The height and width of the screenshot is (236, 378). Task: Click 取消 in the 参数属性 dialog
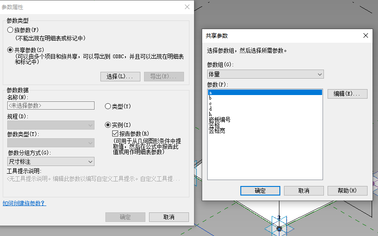pyautogui.click(x=169, y=217)
